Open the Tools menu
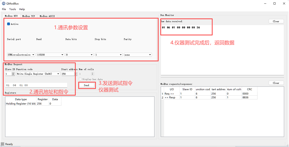This screenshot has width=289, height=147. coord(13,9)
